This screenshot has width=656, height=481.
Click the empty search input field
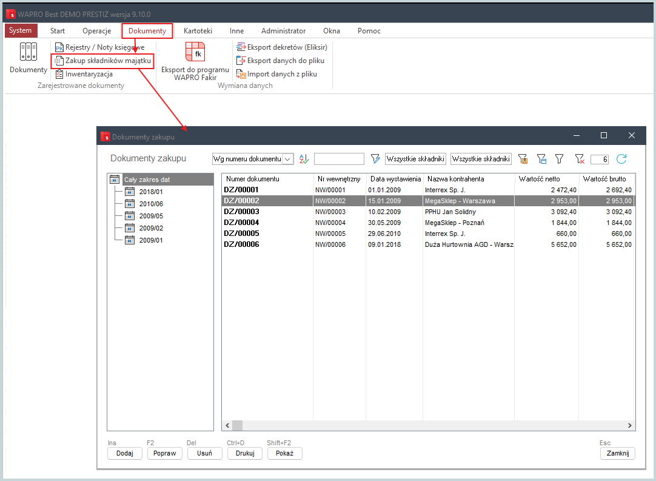[x=339, y=159]
